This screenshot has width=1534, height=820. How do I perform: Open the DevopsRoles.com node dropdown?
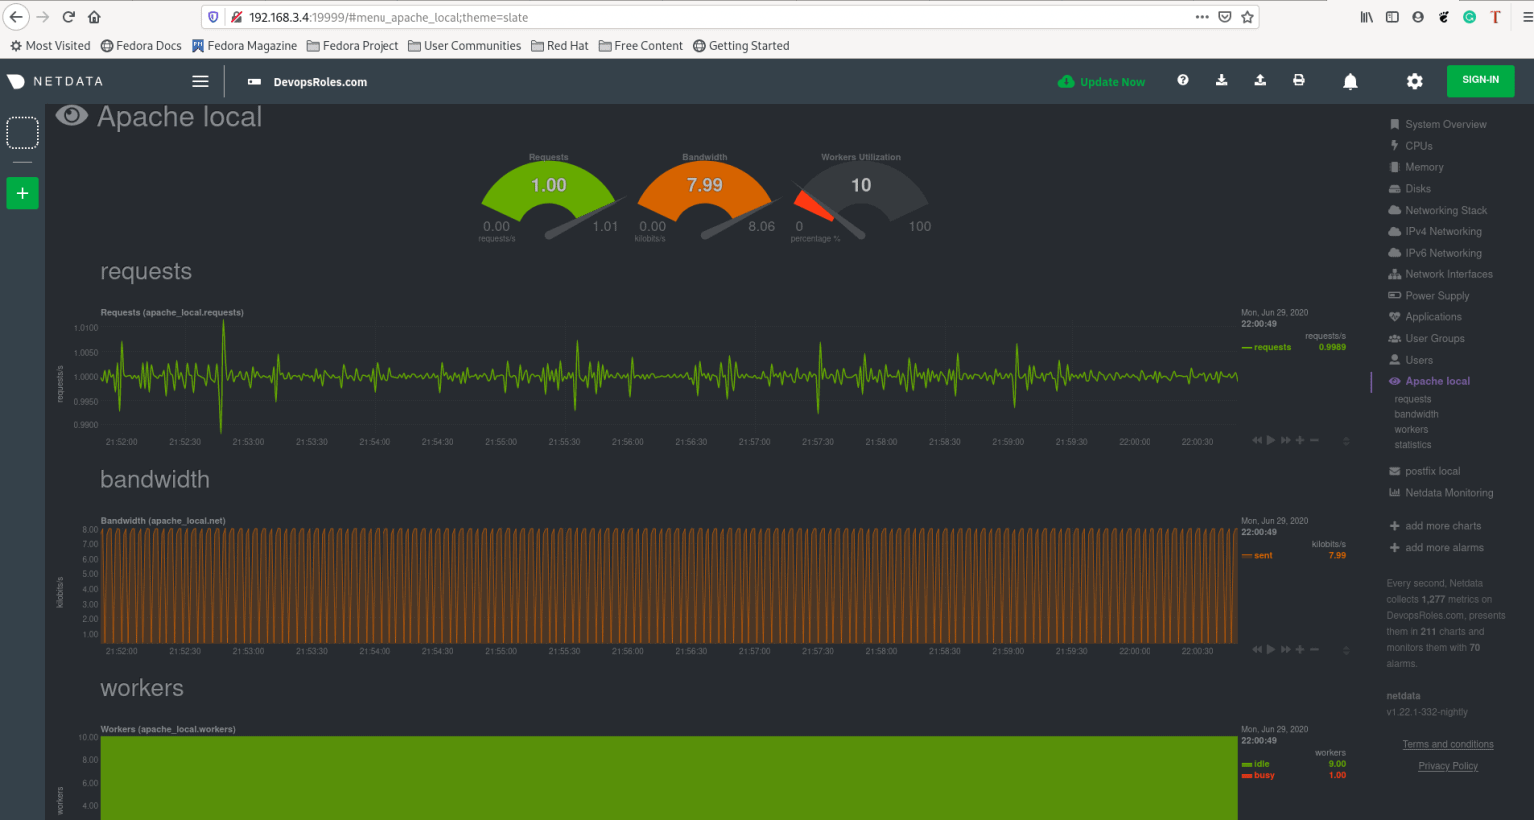309,82
